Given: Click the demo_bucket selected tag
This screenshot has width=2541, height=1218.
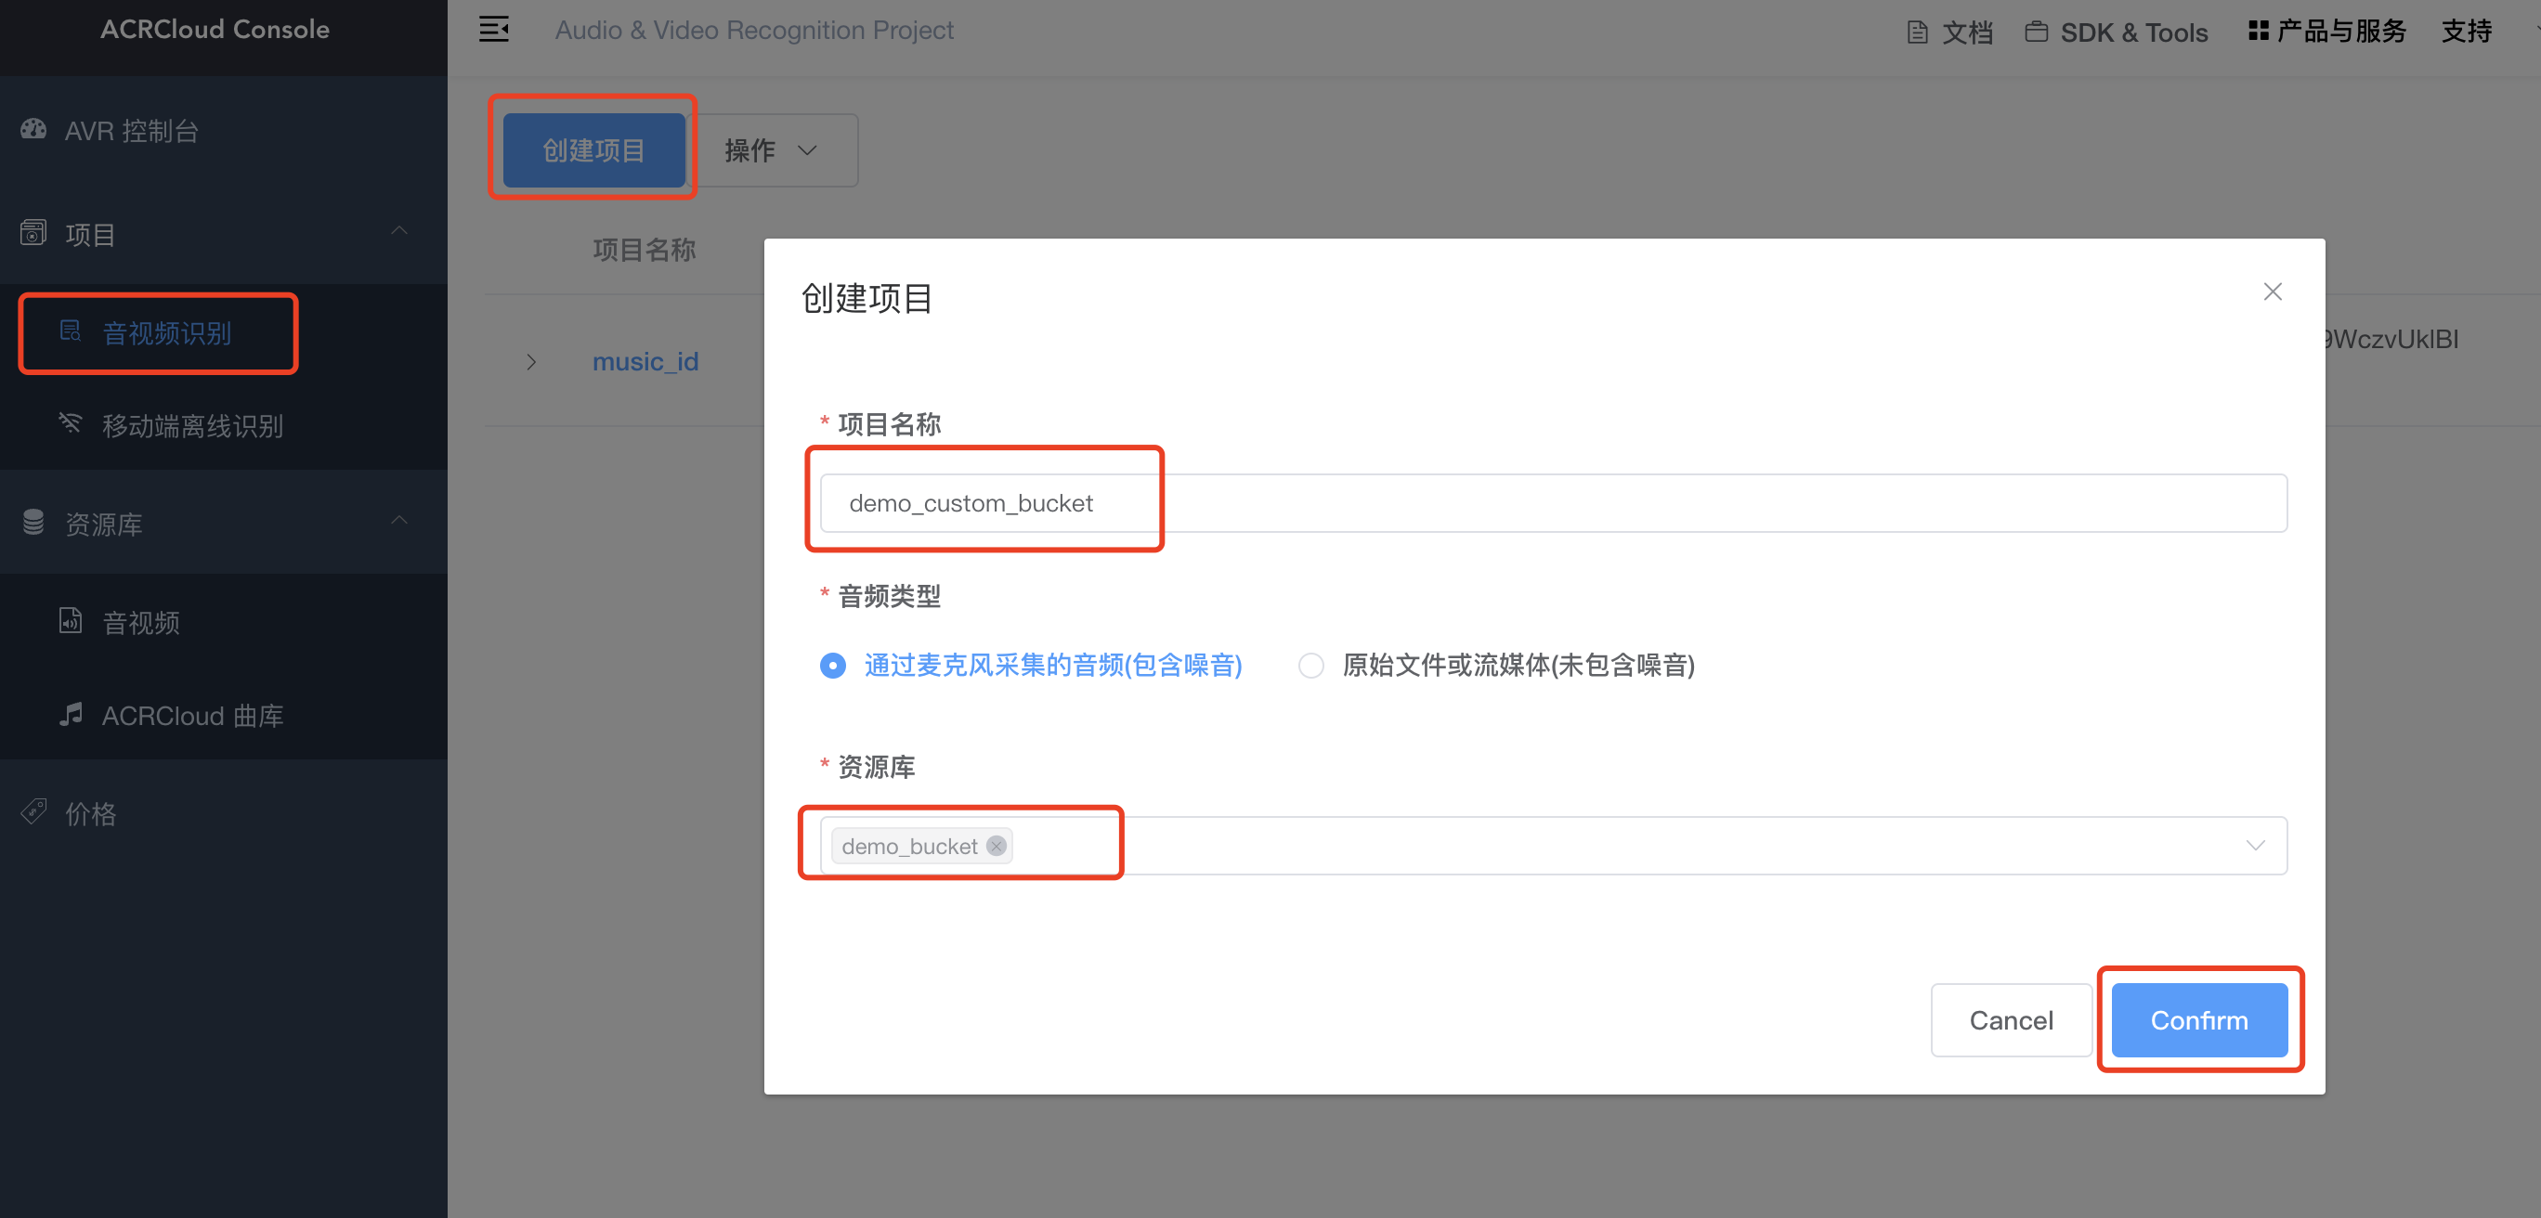Looking at the screenshot, I should click(x=921, y=845).
